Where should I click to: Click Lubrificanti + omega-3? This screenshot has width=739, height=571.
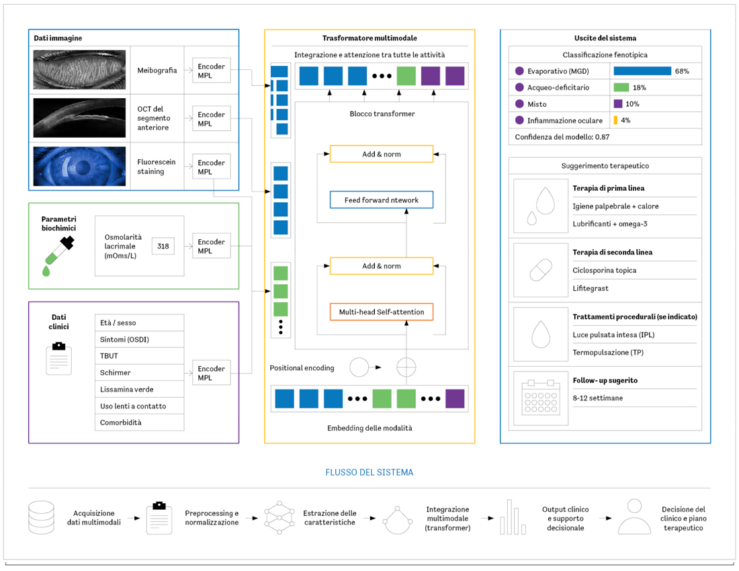tap(610, 224)
